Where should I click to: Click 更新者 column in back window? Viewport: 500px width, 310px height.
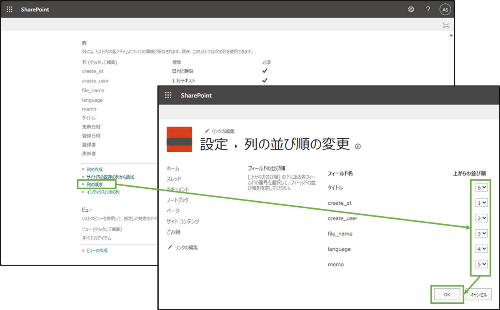[89, 153]
